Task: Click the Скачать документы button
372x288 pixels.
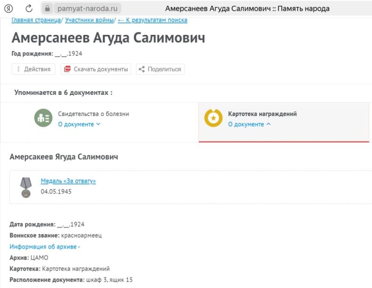Action: pyautogui.click(x=100, y=69)
